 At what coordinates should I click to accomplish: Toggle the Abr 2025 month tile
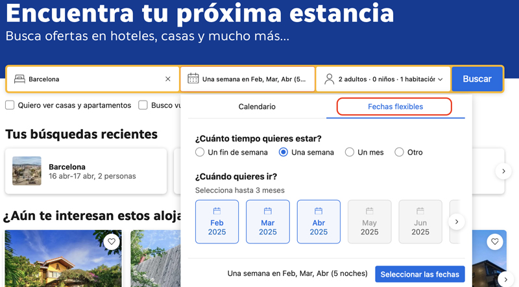[319, 221]
